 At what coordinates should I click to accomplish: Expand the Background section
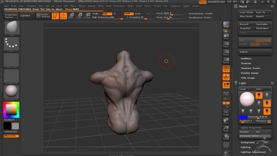pyautogui.click(x=248, y=143)
